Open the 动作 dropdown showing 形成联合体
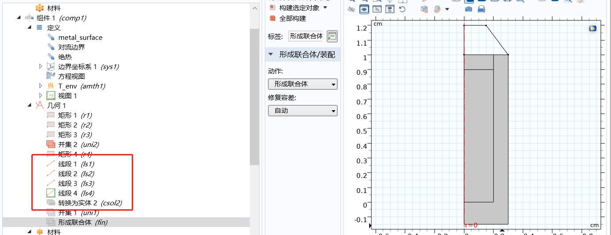Screen dimensions: 611x235 click(x=303, y=84)
